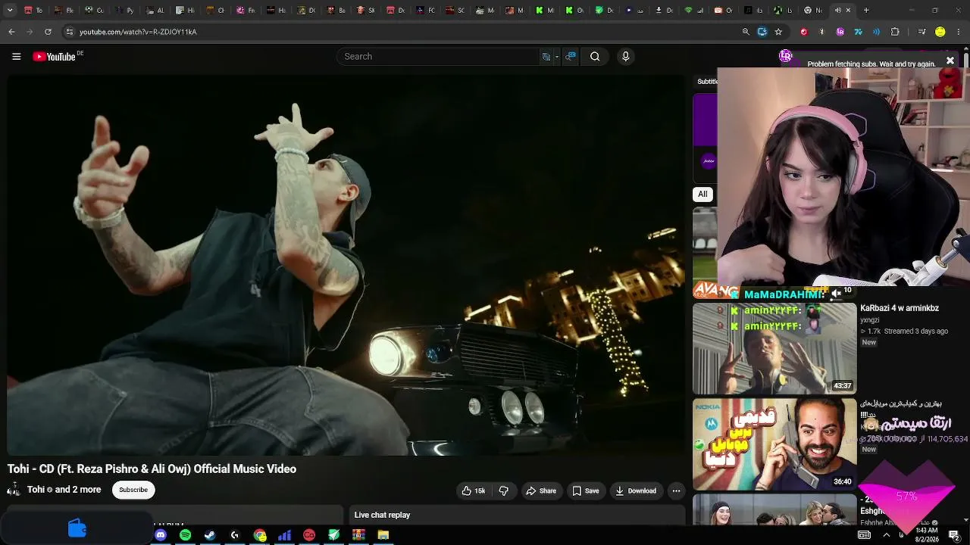Open the YouTube guide hamburger menu

click(x=16, y=56)
